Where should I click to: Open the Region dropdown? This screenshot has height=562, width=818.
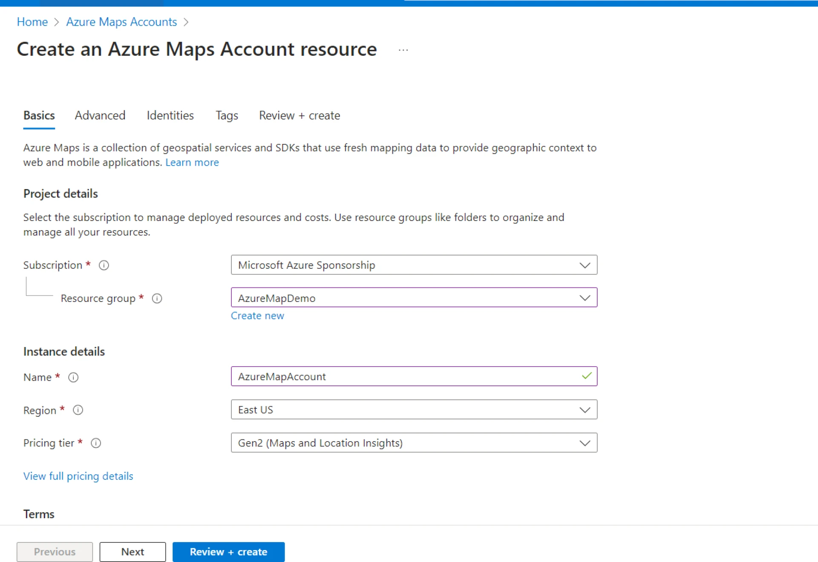[x=585, y=410]
